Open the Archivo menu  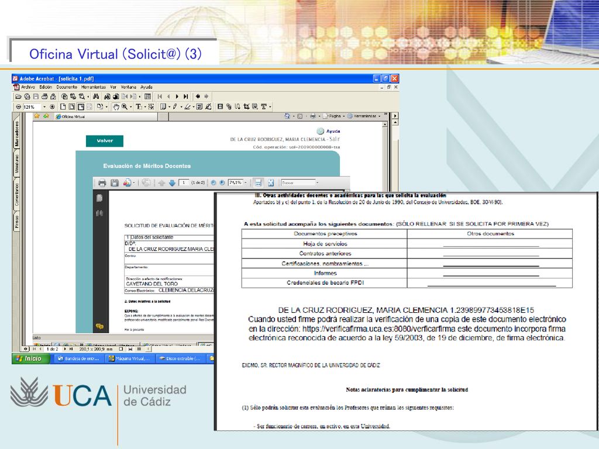pos(28,87)
